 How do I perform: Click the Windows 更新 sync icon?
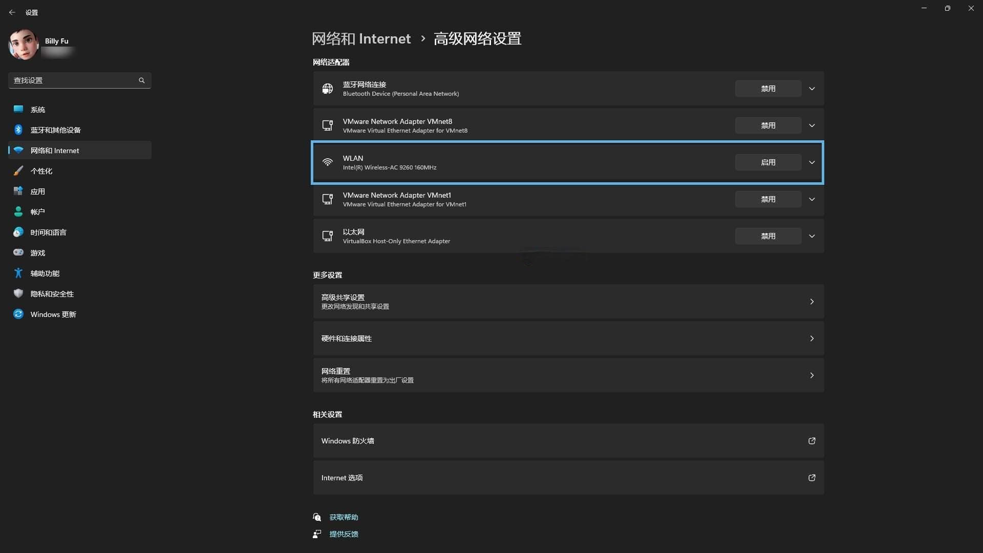click(18, 314)
